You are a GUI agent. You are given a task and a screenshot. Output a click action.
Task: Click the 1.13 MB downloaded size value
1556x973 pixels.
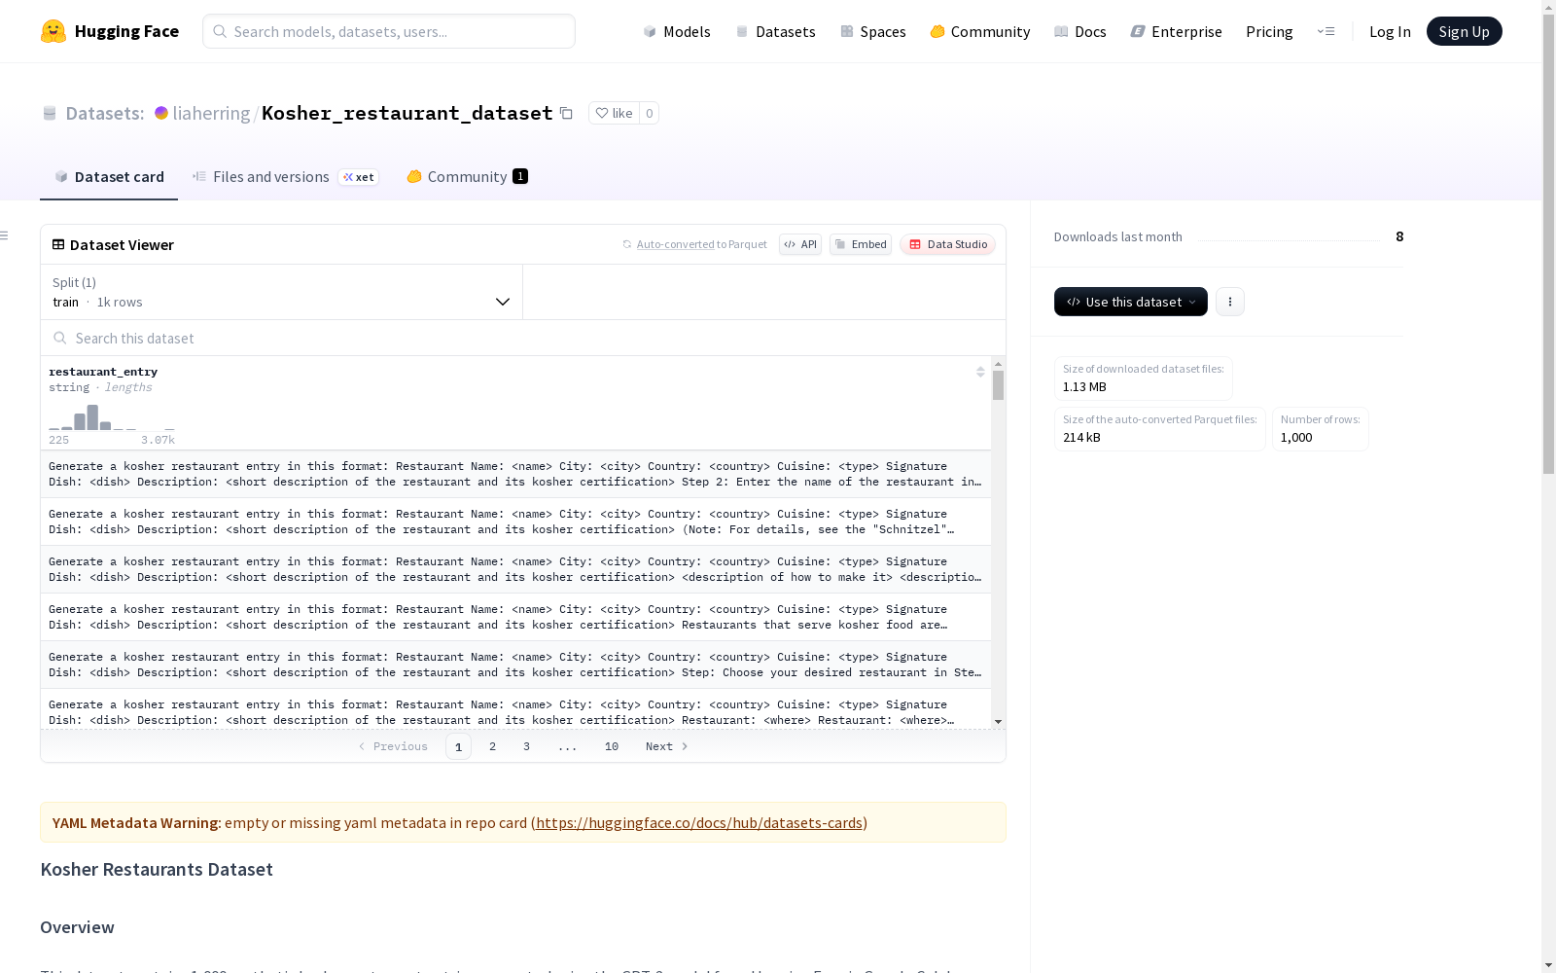pyautogui.click(x=1084, y=386)
